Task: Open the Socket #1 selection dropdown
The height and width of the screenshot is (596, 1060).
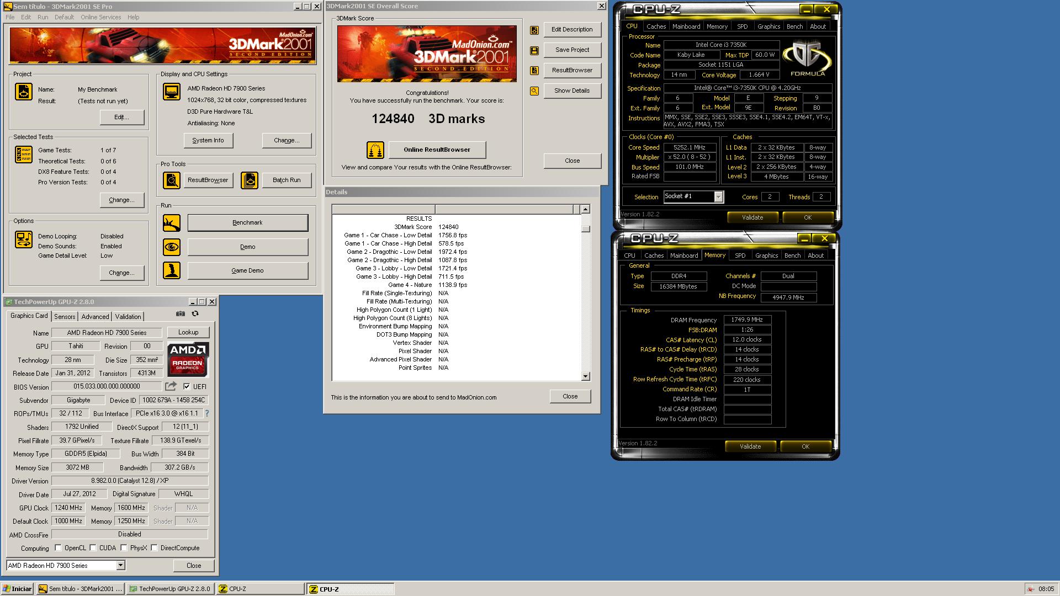Action: [x=718, y=197]
